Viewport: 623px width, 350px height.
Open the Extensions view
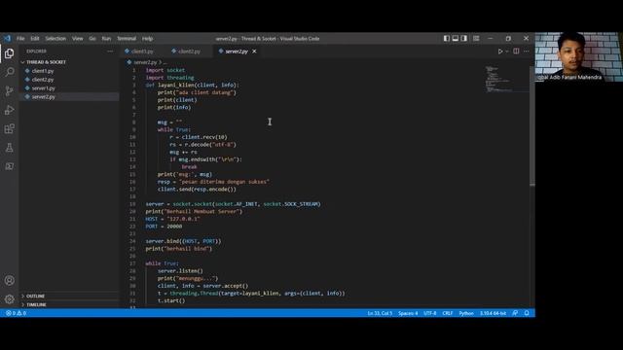(9, 128)
